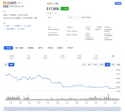Image resolution: width=125 pixels, height=112 pixels.
Task: Select the trend chart mode button
Action: click(11, 65)
